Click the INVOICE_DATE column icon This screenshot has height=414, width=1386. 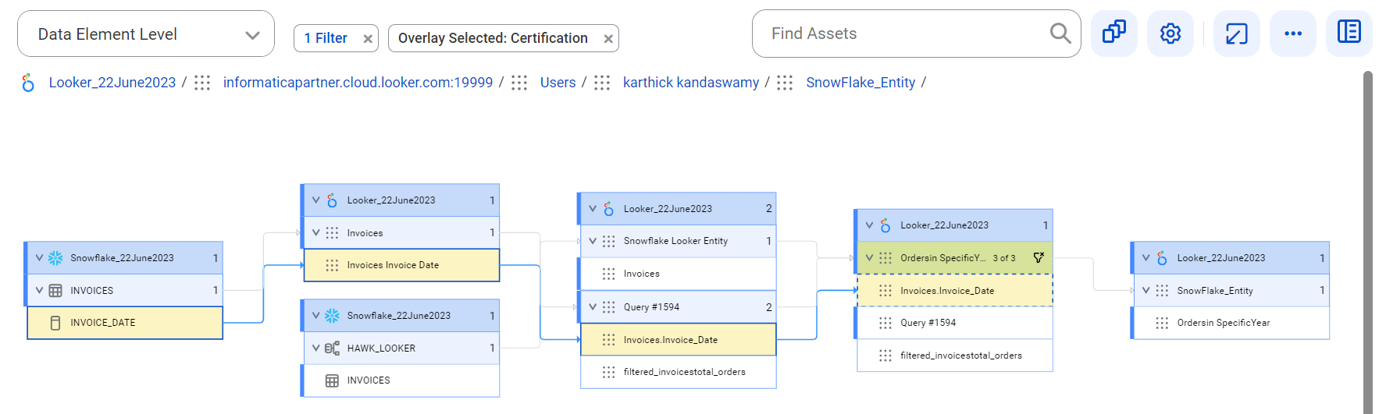[55, 323]
